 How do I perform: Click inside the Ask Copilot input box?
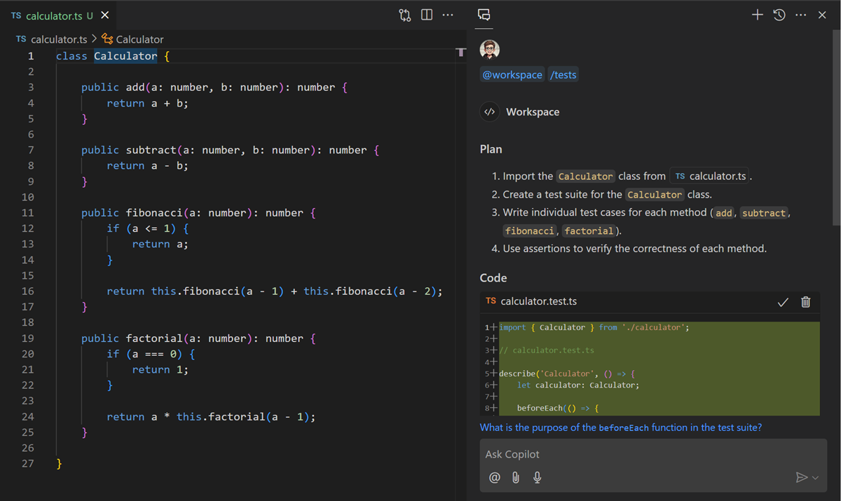631,454
